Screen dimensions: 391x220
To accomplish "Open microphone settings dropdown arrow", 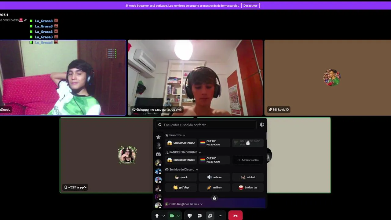I will (x=164, y=216).
